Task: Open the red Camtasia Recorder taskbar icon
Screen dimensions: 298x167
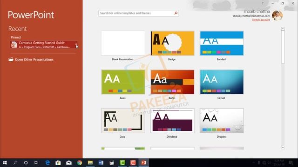Action: point(133,163)
